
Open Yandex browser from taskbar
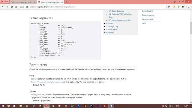pos(59,106)
